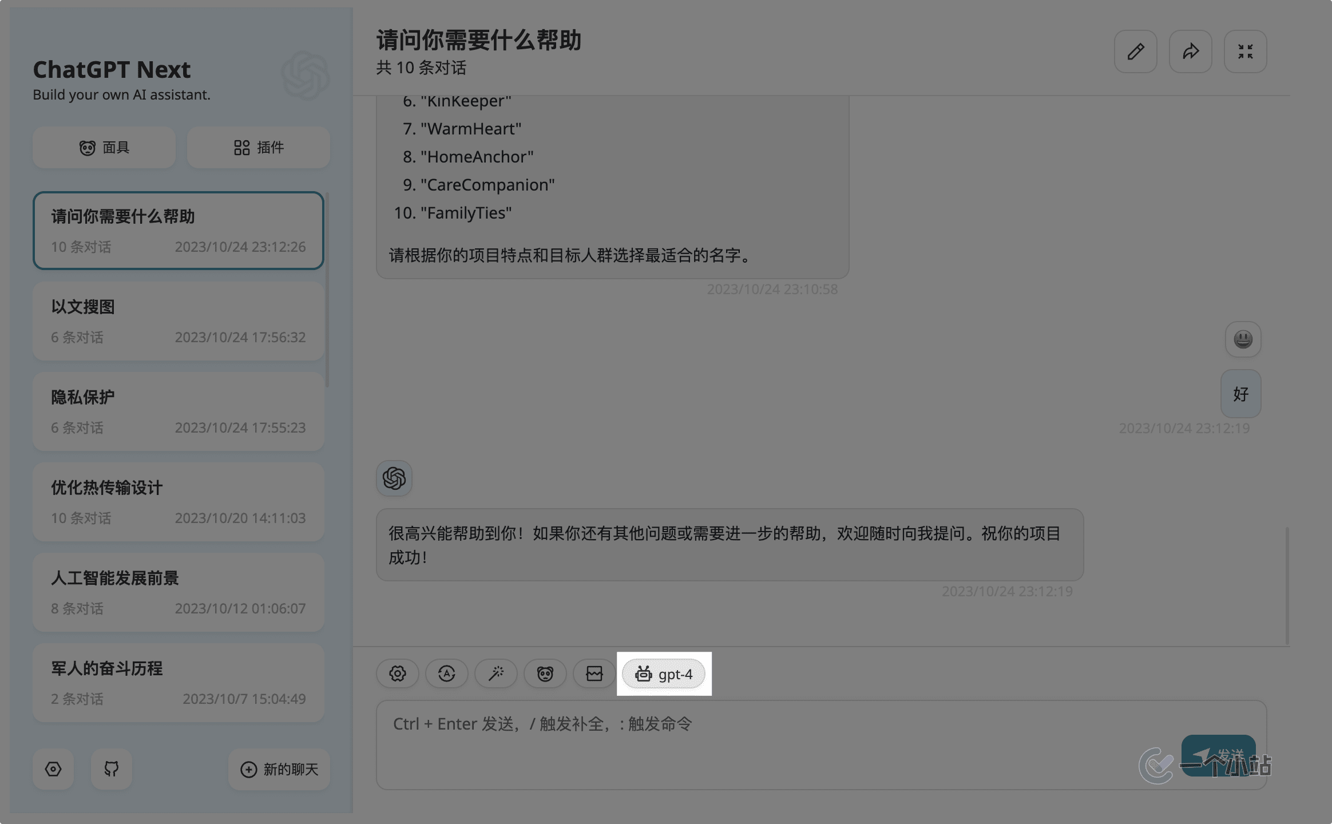This screenshot has width=1332, height=824.
Task: Toggle the fullscreen collapse icon
Action: click(1245, 51)
